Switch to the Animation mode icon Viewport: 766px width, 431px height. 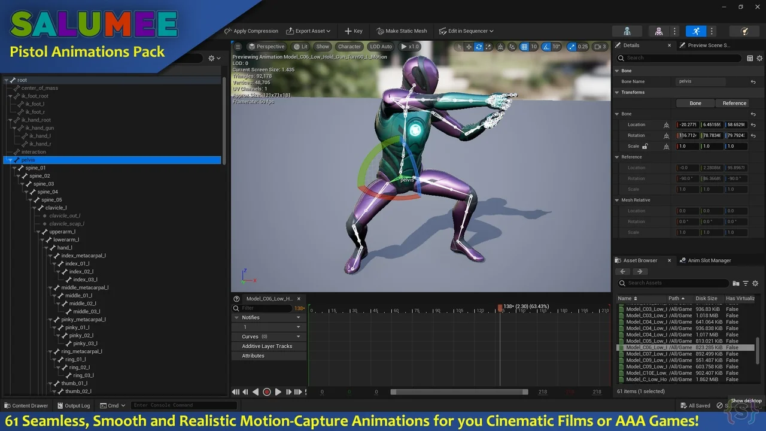click(695, 31)
